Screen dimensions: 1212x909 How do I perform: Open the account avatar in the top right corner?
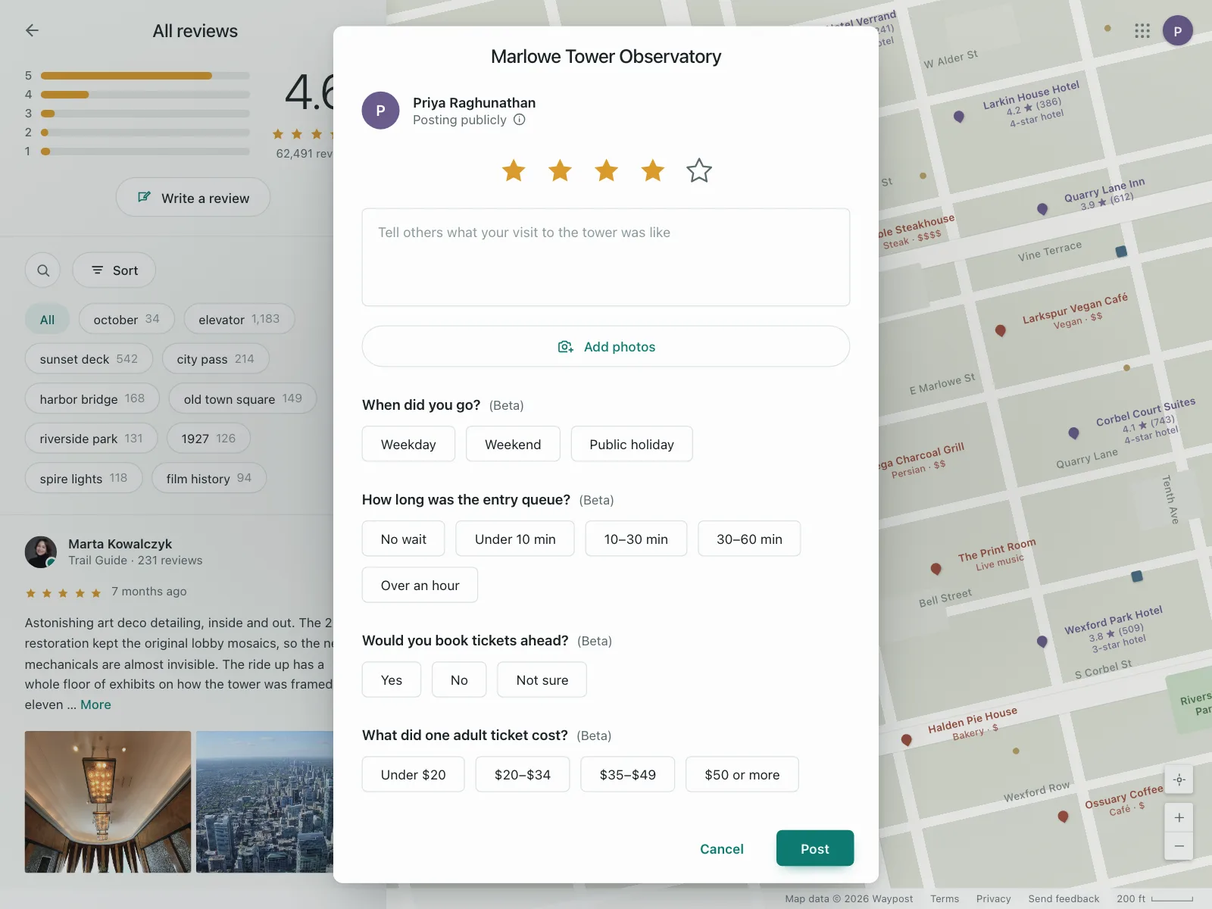click(1178, 31)
